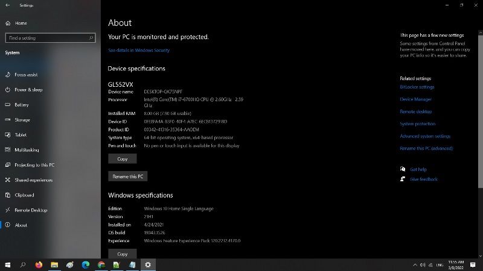Open Projecting to this PC
This screenshot has height=271, width=483.
pos(34,165)
